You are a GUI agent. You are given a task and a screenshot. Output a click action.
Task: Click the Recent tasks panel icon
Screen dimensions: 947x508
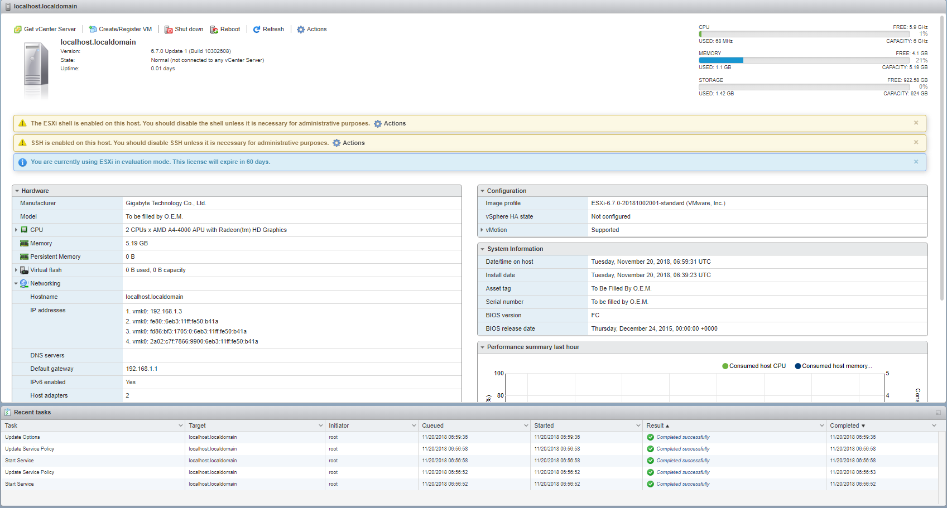8,413
